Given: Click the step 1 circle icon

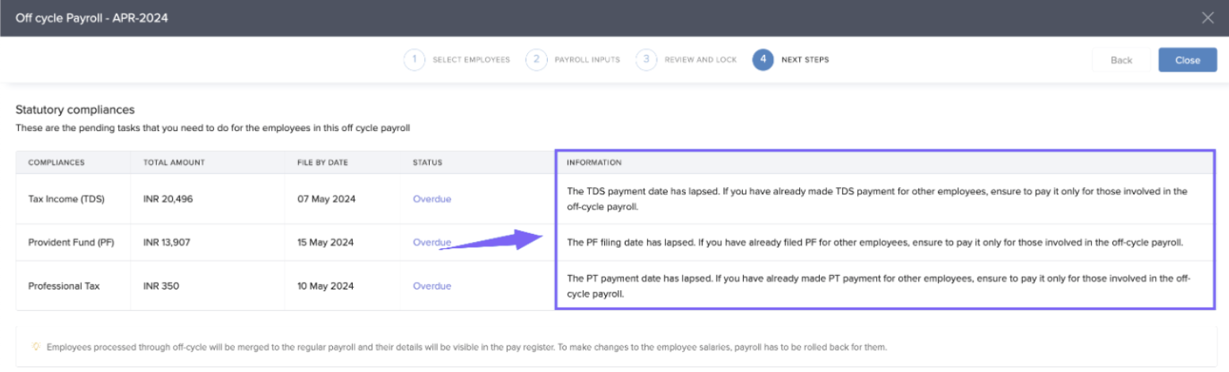Looking at the screenshot, I should [414, 60].
